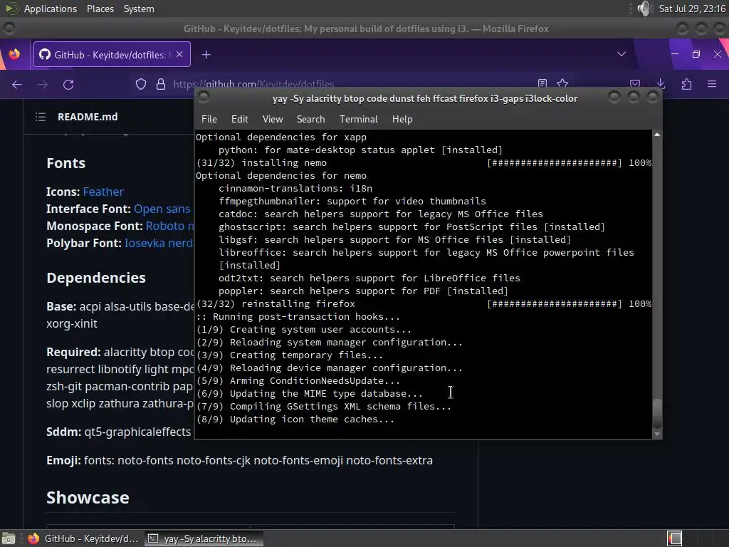Click the terminal window menu button in title bar
Viewport: 729px width, 547px height.
tap(204, 97)
